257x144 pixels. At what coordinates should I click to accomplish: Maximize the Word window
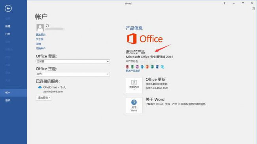click(x=243, y=3)
